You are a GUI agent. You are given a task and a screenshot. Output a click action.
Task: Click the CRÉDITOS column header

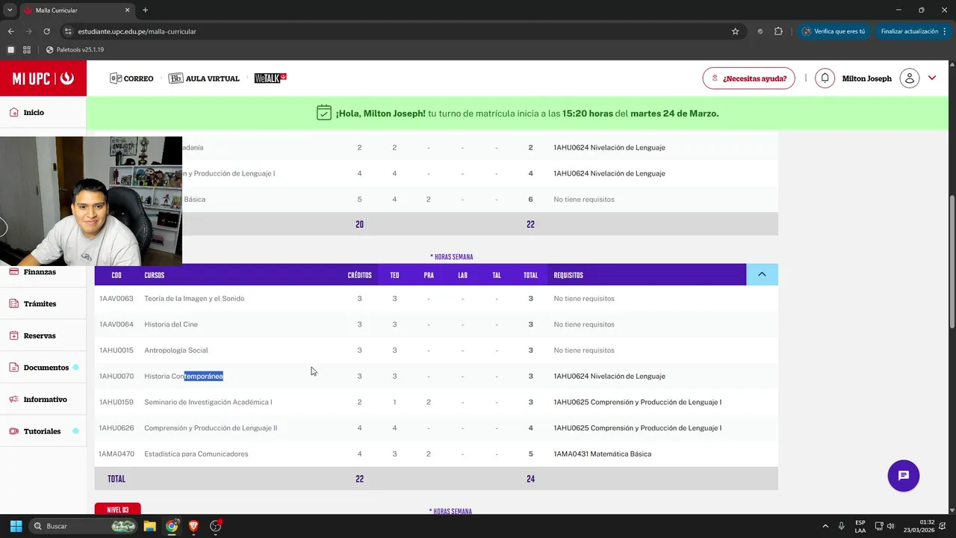click(359, 275)
